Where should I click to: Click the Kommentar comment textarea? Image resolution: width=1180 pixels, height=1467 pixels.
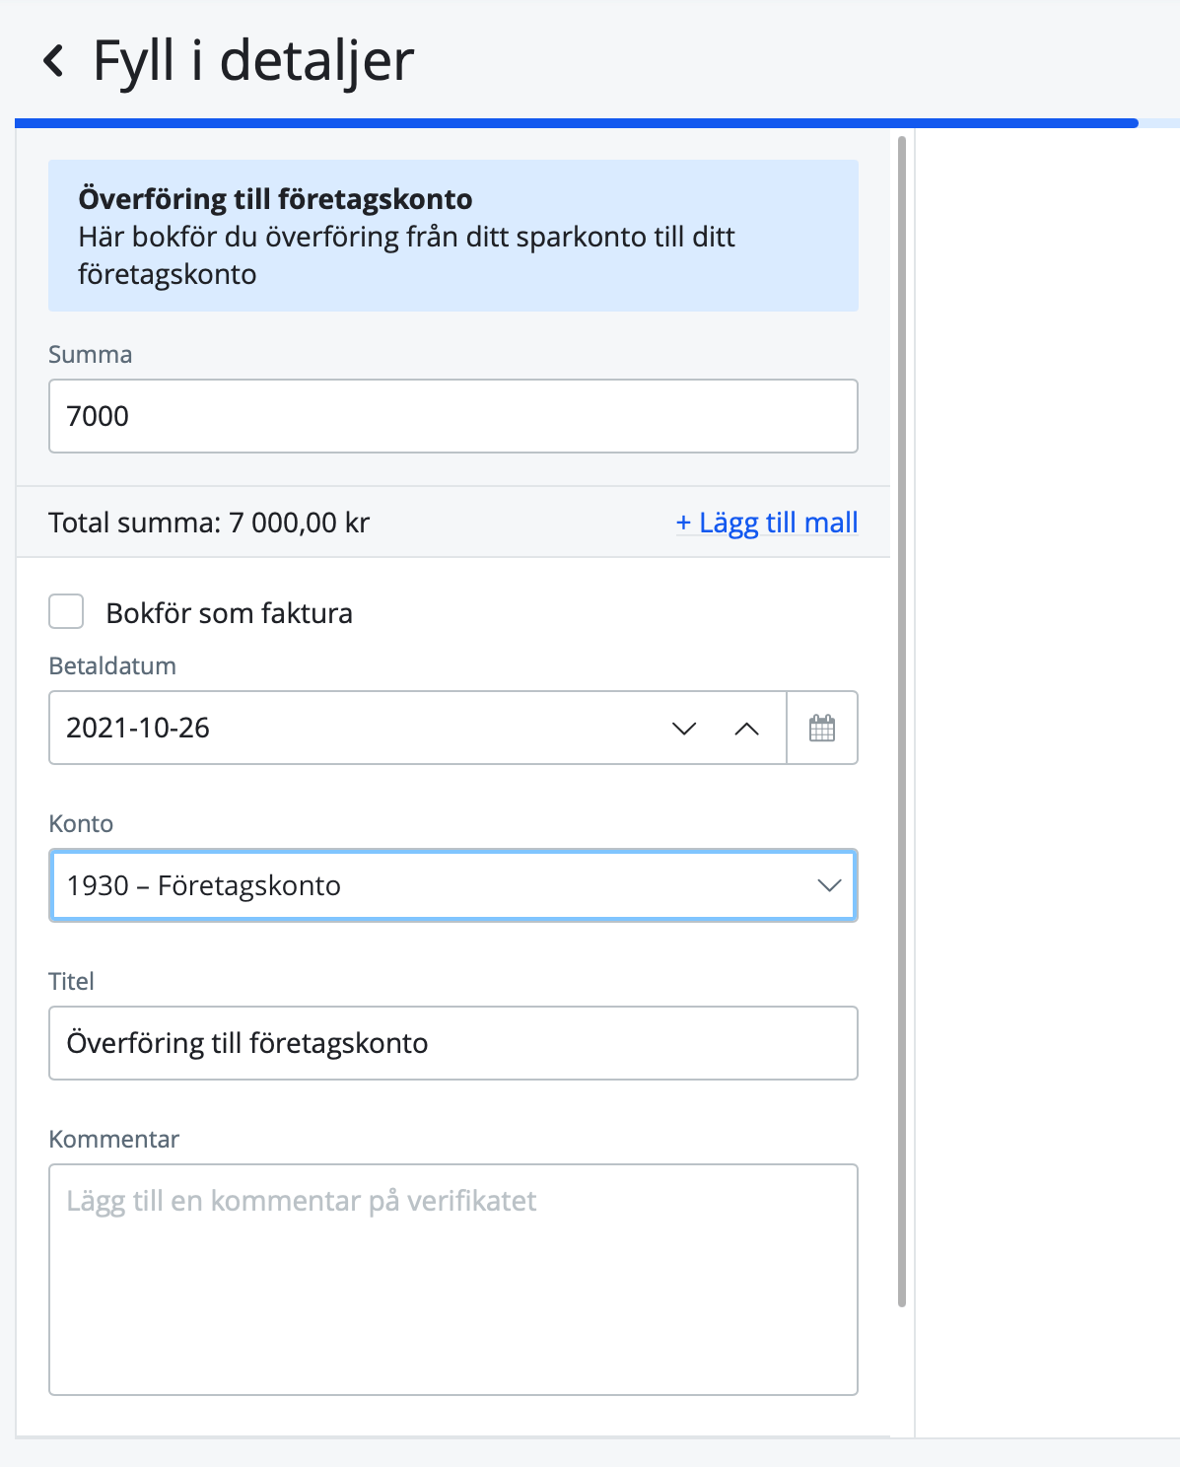(452, 1280)
